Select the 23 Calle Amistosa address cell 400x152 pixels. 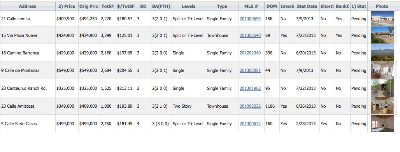pyautogui.click(x=28, y=106)
